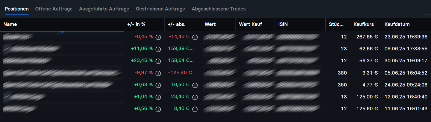Click info icon beside -9,97 %
431x122 pixels.
tap(158, 73)
